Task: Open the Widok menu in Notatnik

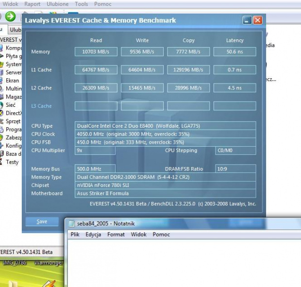Action: [x=138, y=235]
